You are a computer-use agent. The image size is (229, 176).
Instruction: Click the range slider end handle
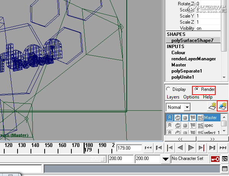point(102,159)
